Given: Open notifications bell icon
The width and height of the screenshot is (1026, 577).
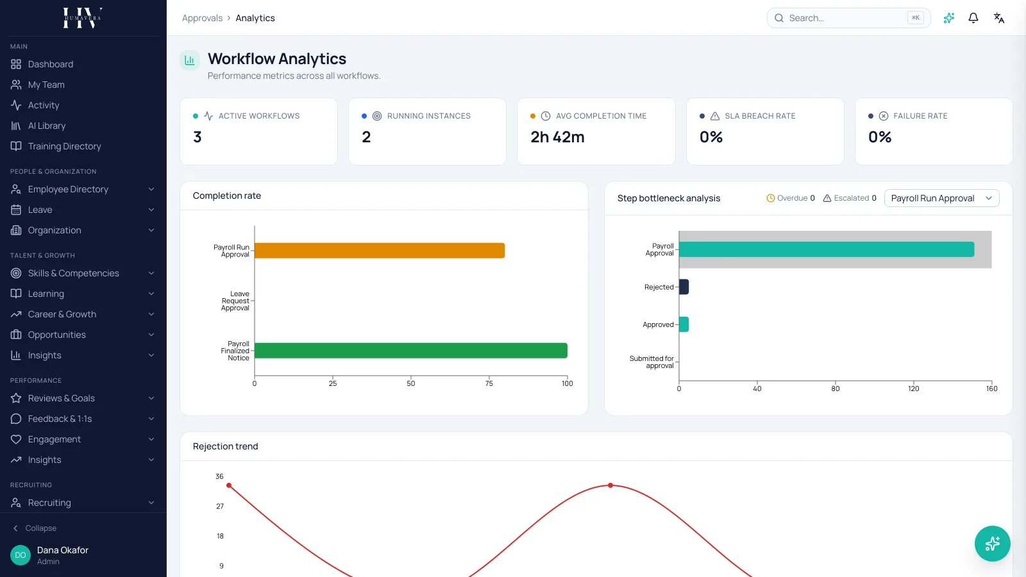Looking at the screenshot, I should coord(973,18).
